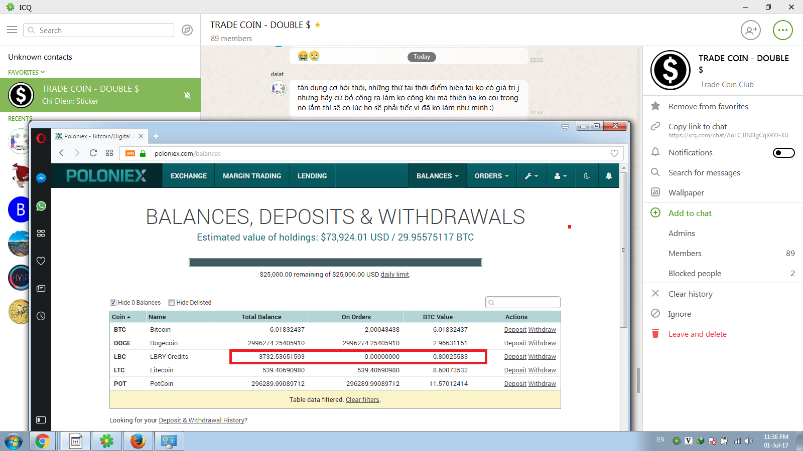Screen dimensions: 803x451
Task: Click the favorite star next to chat title
Action: pos(318,25)
